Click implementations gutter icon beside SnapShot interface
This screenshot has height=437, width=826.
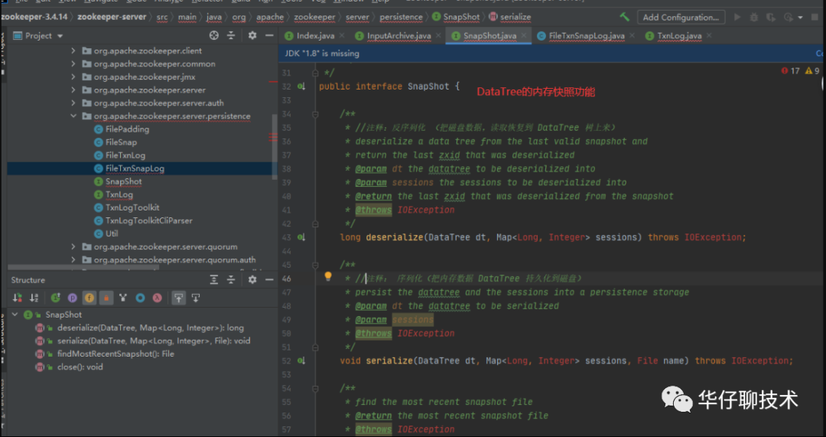tap(301, 87)
